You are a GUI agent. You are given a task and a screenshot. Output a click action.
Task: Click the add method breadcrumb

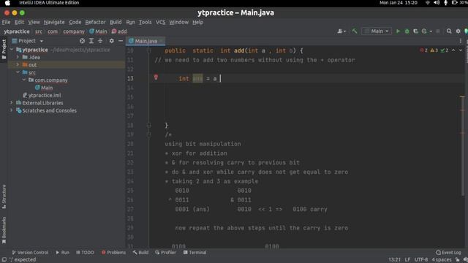click(x=119, y=31)
